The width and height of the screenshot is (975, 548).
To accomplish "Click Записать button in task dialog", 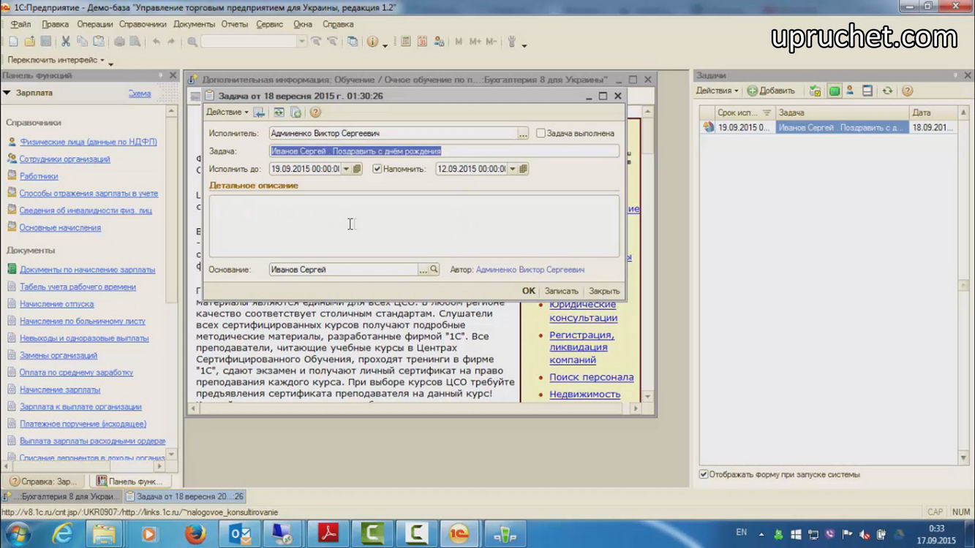I will [561, 291].
